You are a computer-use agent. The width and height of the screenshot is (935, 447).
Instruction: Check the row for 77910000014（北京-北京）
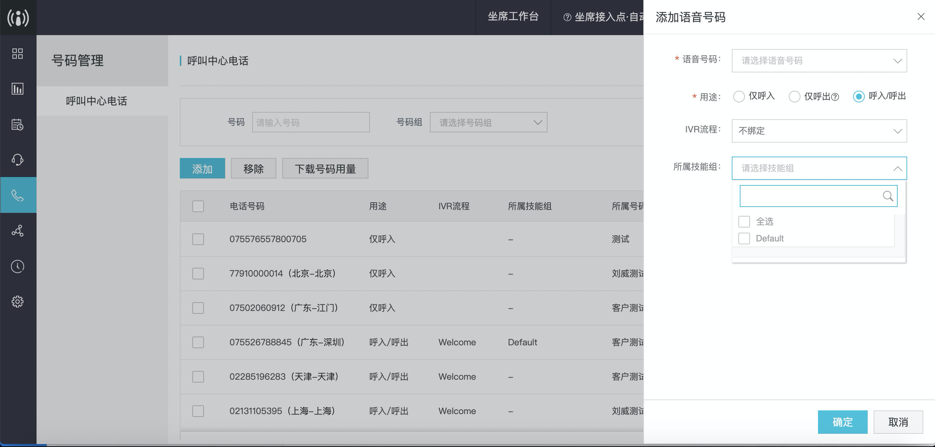(198, 274)
